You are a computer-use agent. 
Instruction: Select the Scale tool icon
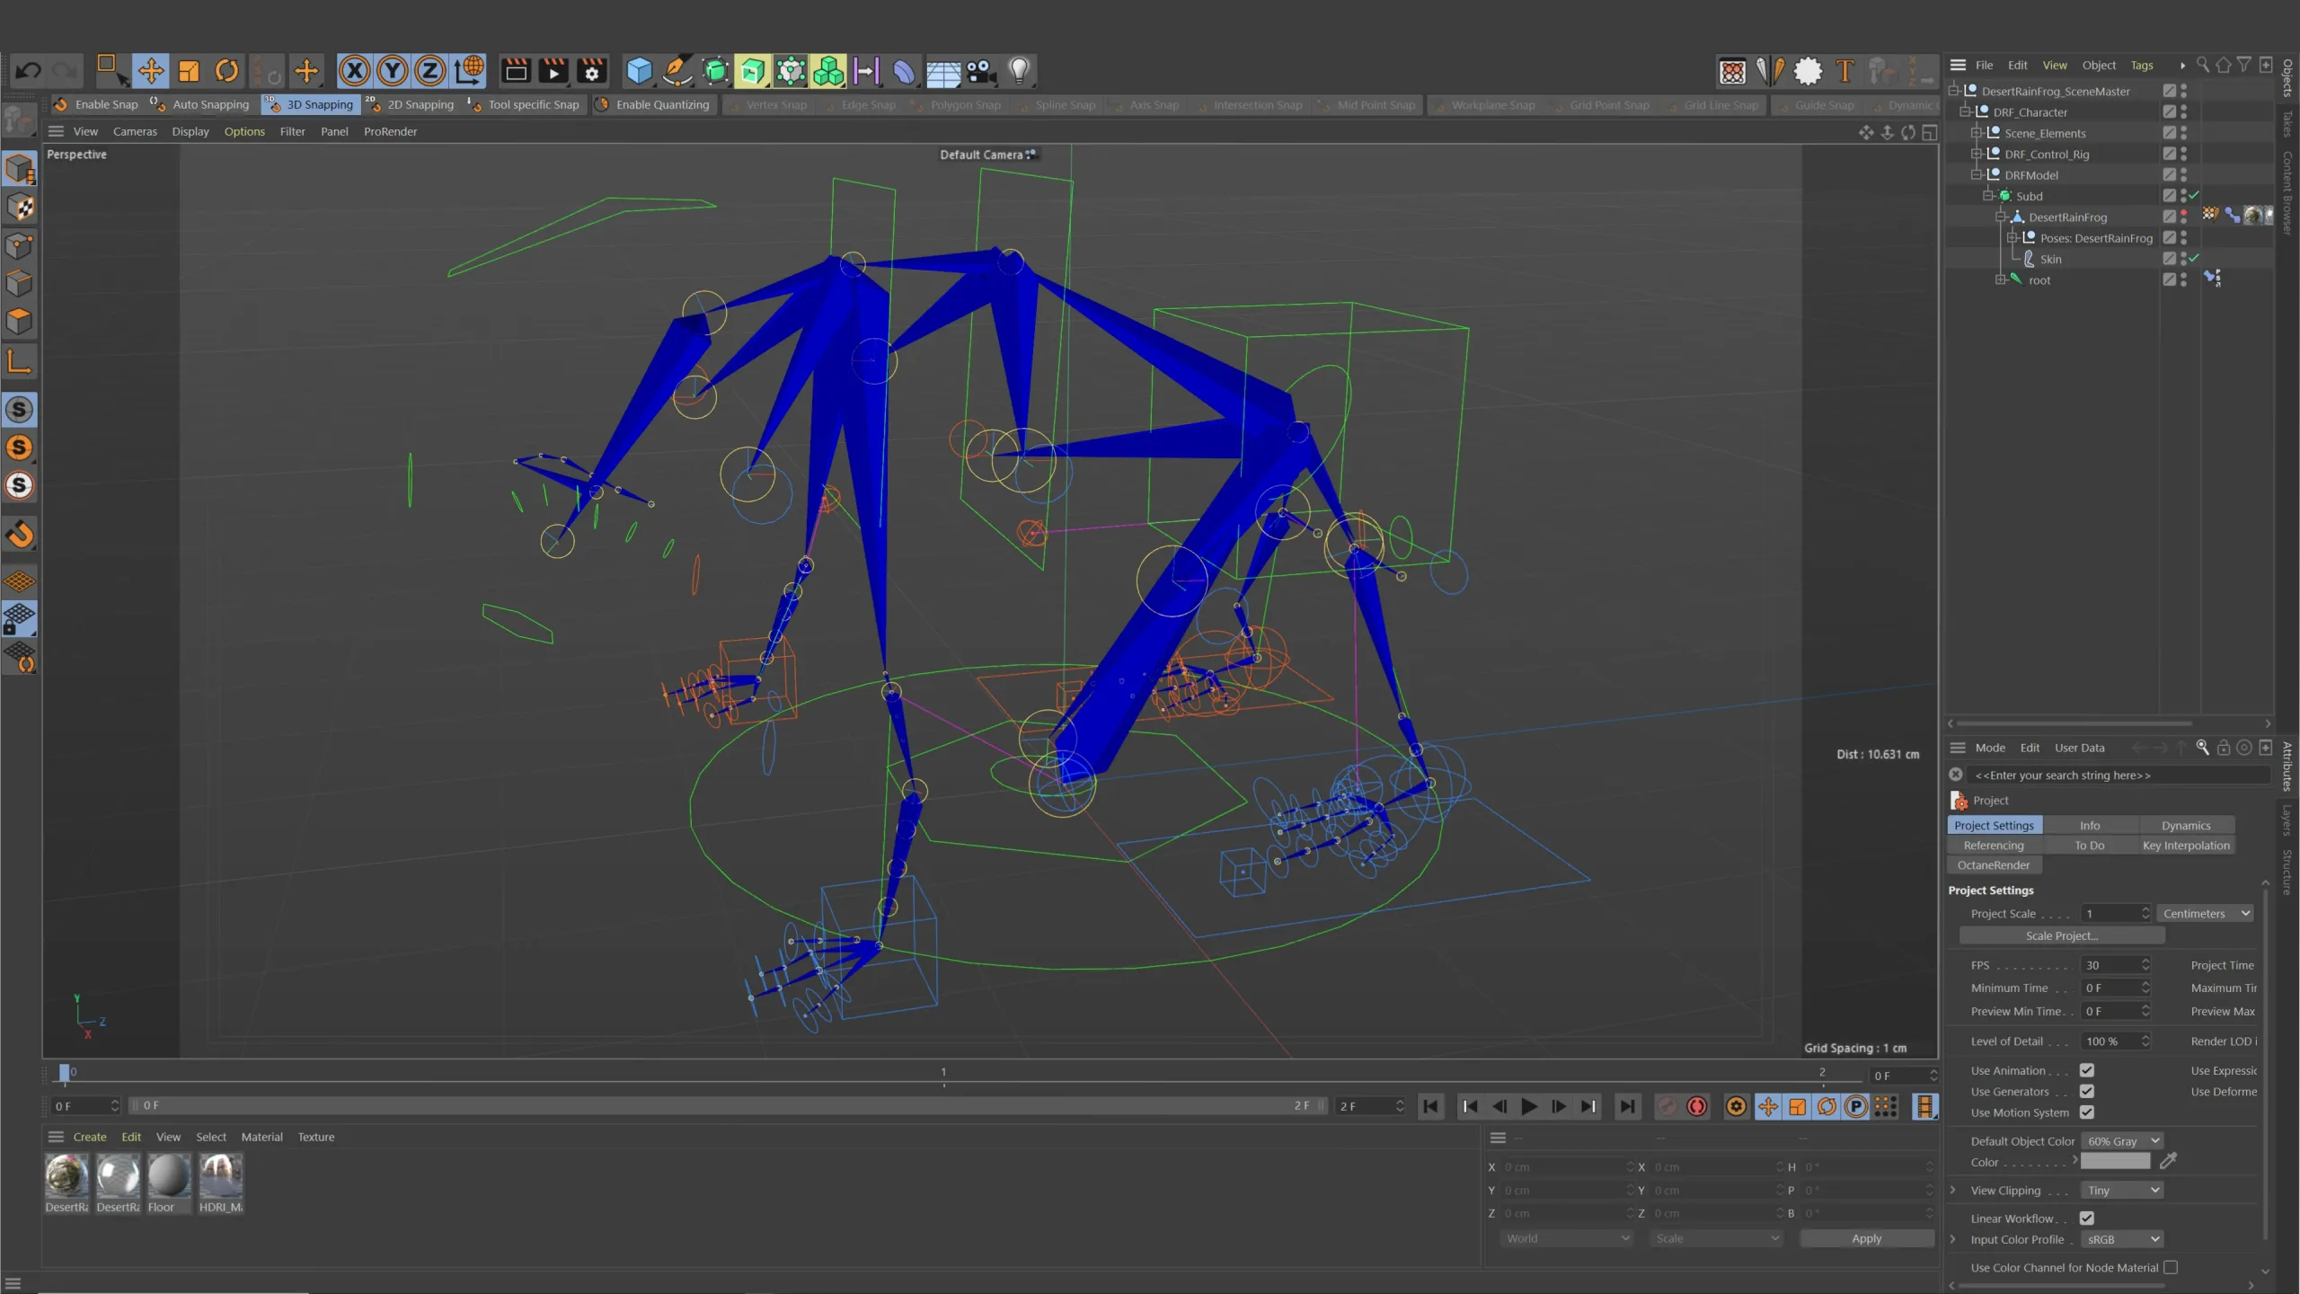190,69
